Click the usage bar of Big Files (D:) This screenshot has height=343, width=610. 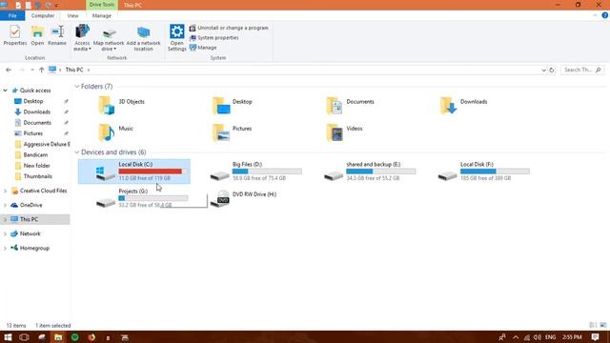tap(267, 171)
